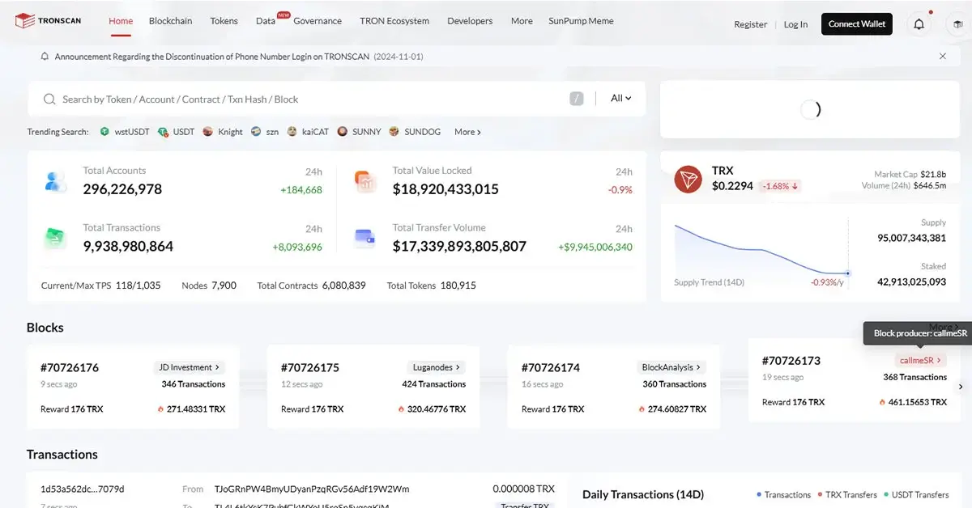Open block #70726176

(70, 367)
